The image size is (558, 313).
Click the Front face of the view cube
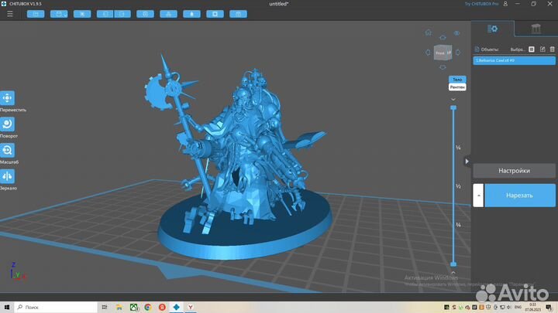440,53
